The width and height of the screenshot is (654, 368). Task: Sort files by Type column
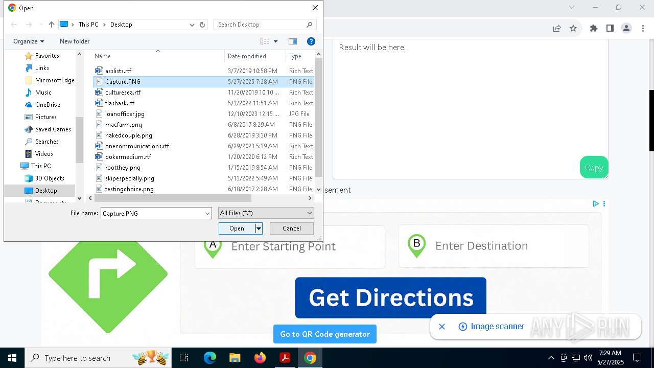[300, 56]
